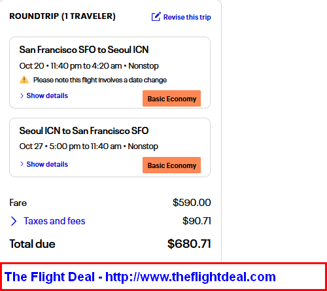327x291 pixels.
Task: Show details for the Oct 20 outbound flight
Action: point(47,95)
